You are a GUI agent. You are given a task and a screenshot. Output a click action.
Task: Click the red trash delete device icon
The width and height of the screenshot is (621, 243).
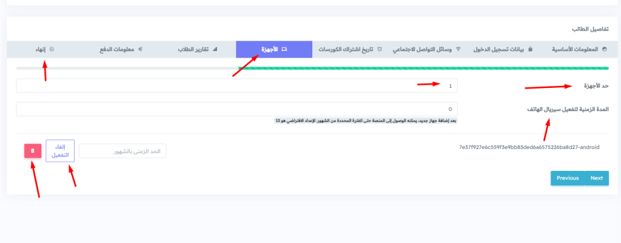coord(33,151)
